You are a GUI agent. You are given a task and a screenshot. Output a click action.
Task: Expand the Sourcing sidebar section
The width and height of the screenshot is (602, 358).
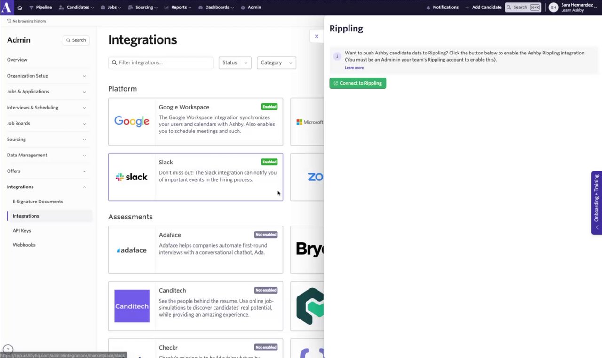pyautogui.click(x=47, y=140)
